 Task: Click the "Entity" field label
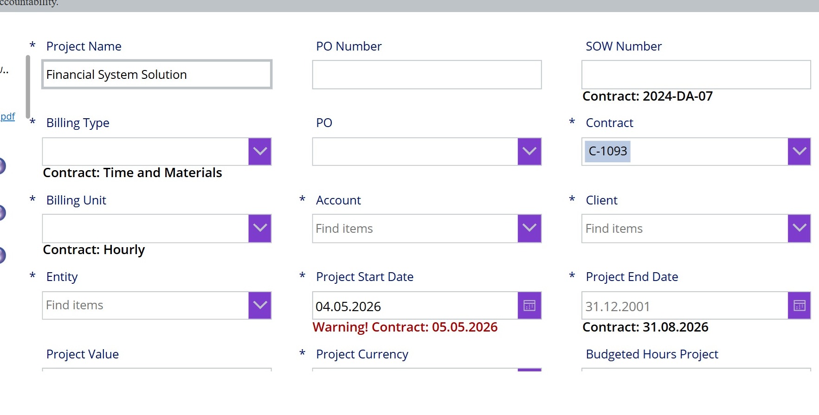[62, 277]
